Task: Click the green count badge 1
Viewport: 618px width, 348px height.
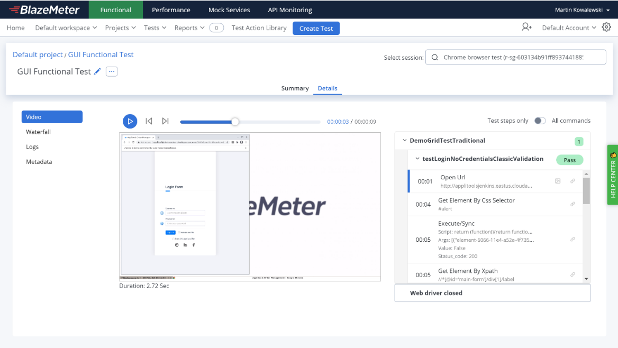Action: pyautogui.click(x=579, y=141)
